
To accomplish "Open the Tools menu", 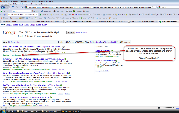I will click(30, 4).
